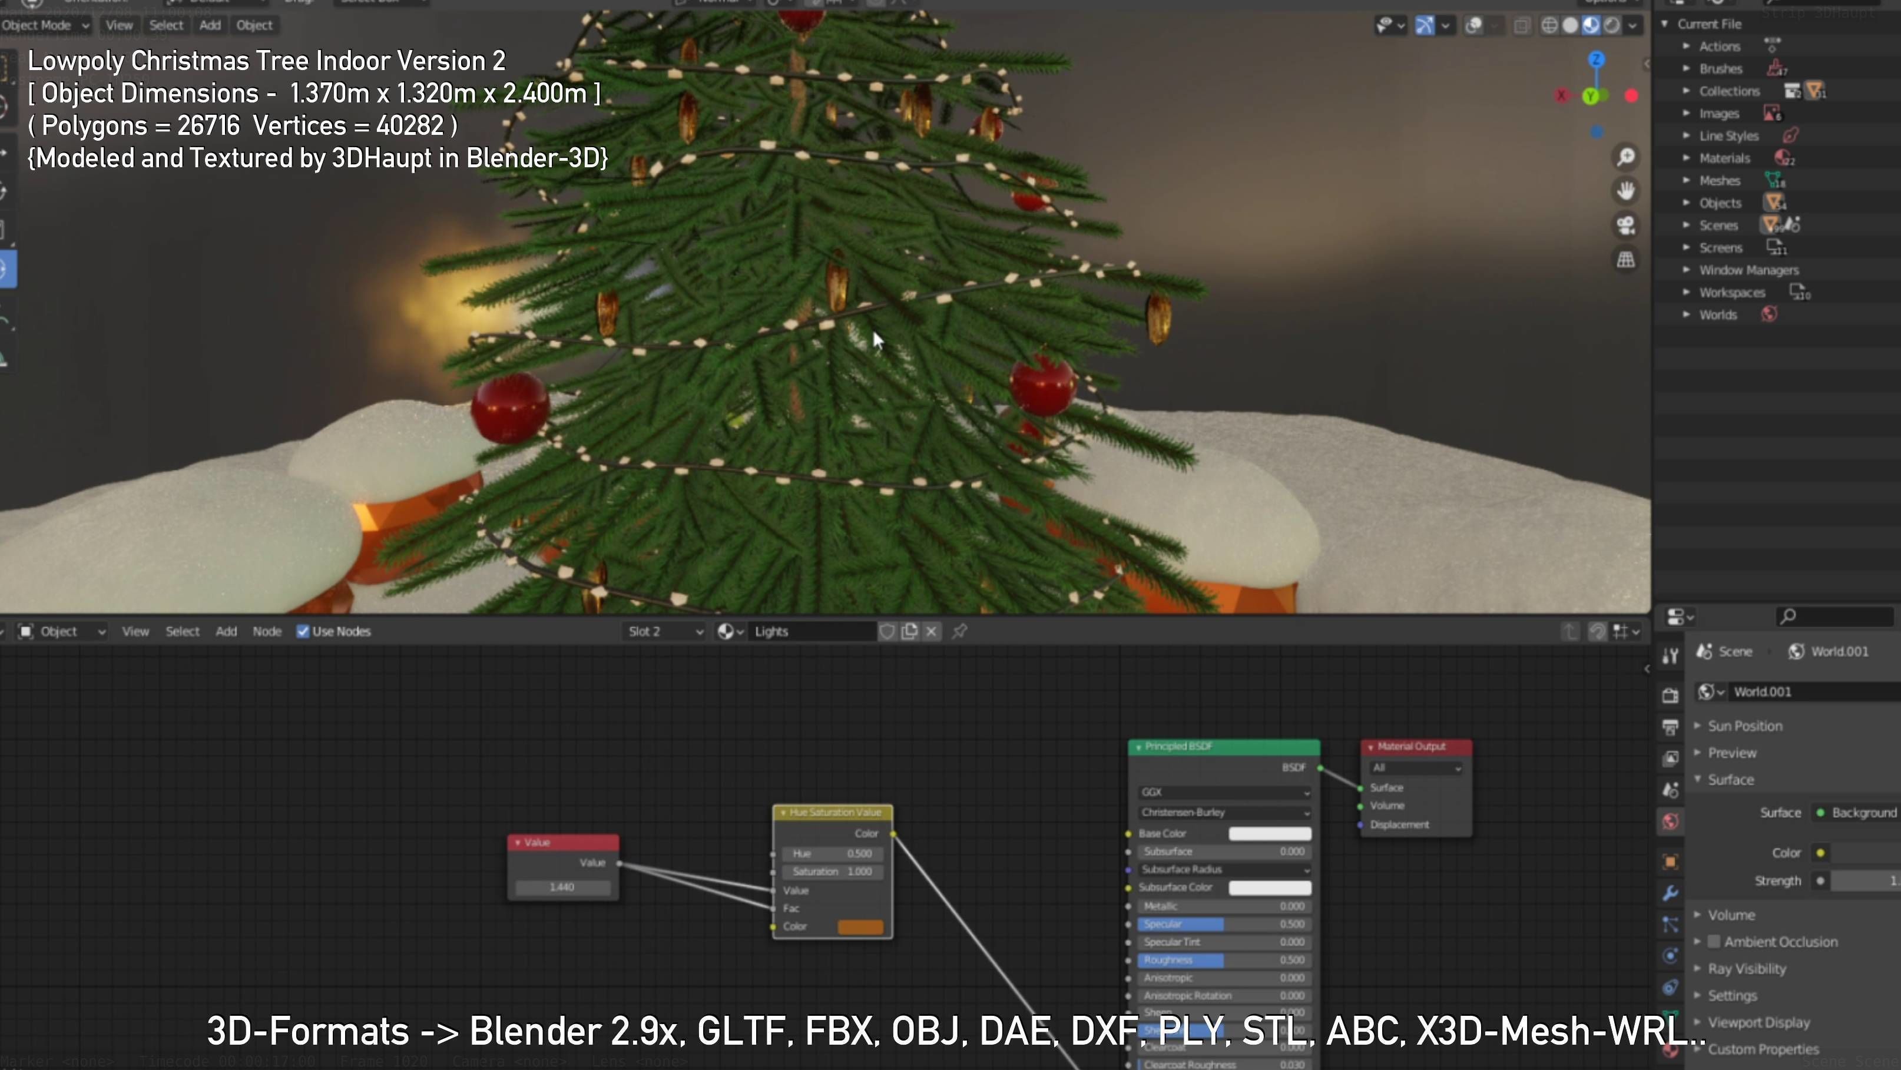This screenshot has height=1070, width=1901.
Task: Open Material Output target All dropdown
Action: 1415,768
